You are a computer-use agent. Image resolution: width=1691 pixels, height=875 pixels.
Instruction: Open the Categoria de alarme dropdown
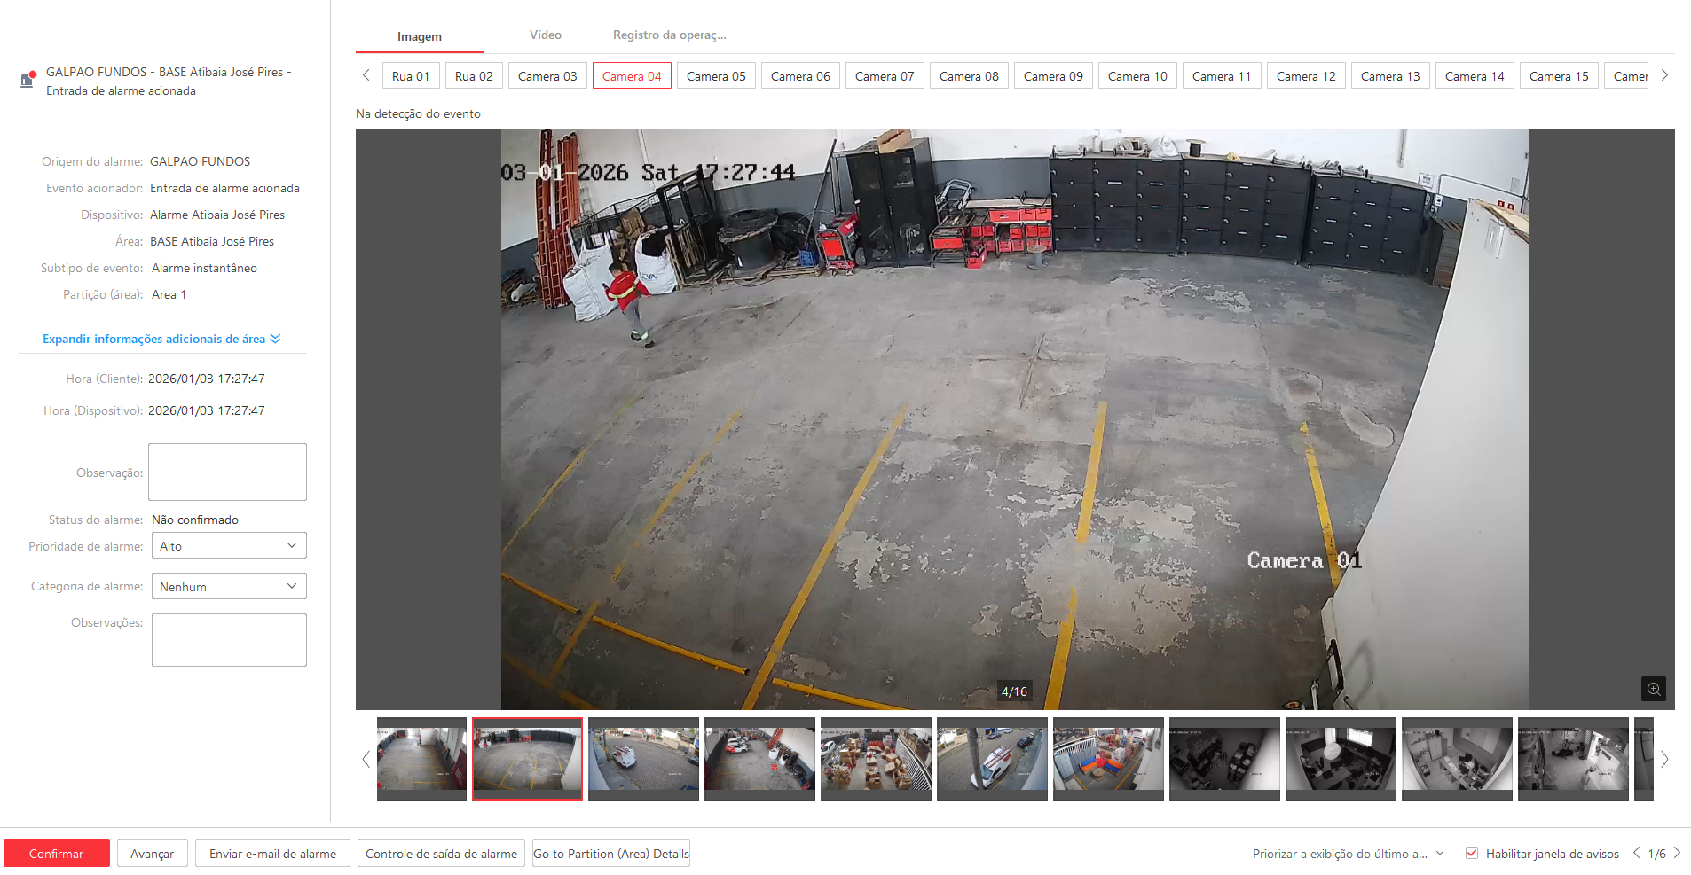tap(229, 587)
